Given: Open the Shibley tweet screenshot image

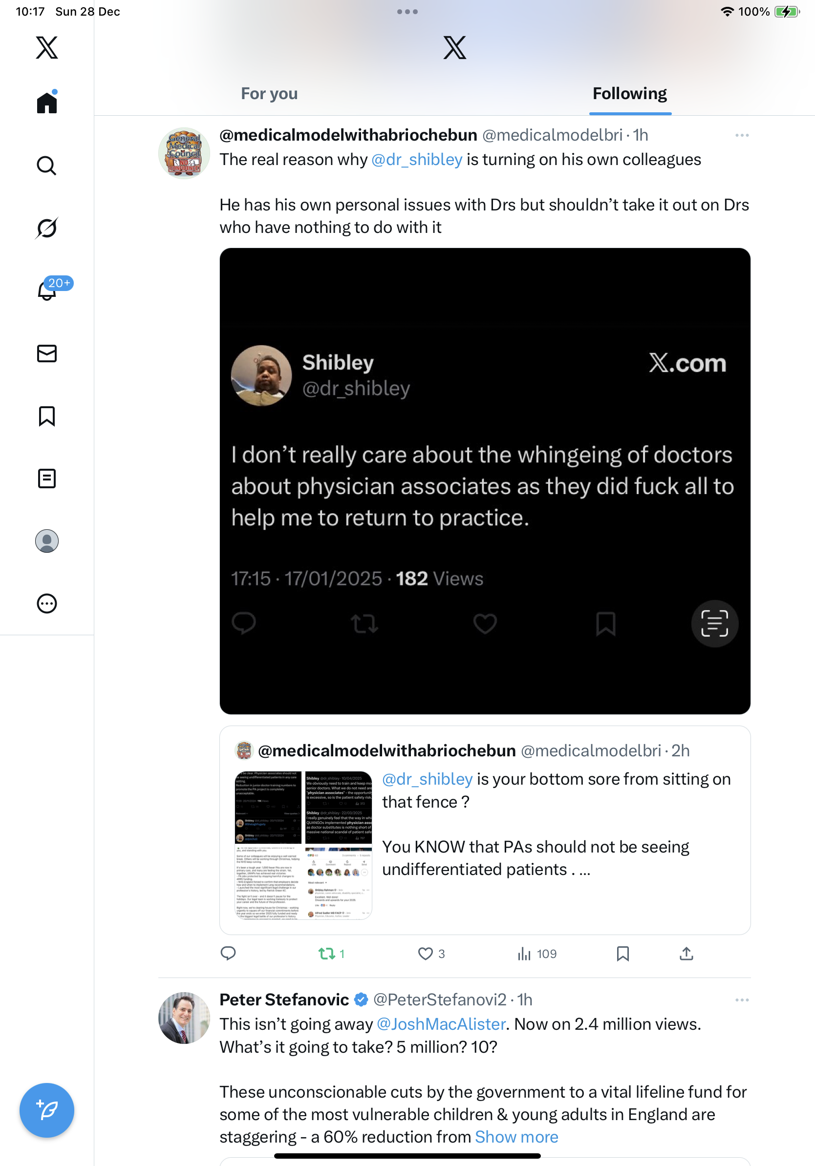Looking at the screenshot, I should pos(485,481).
